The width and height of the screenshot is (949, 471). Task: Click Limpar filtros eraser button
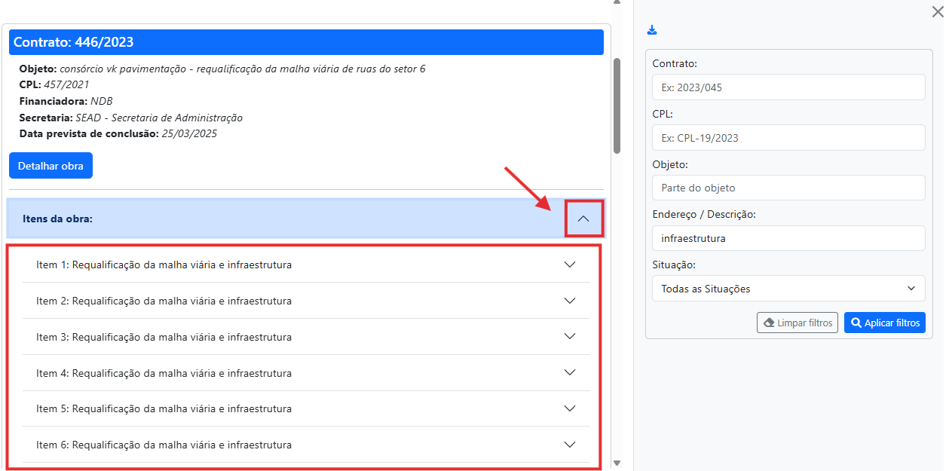pos(797,323)
